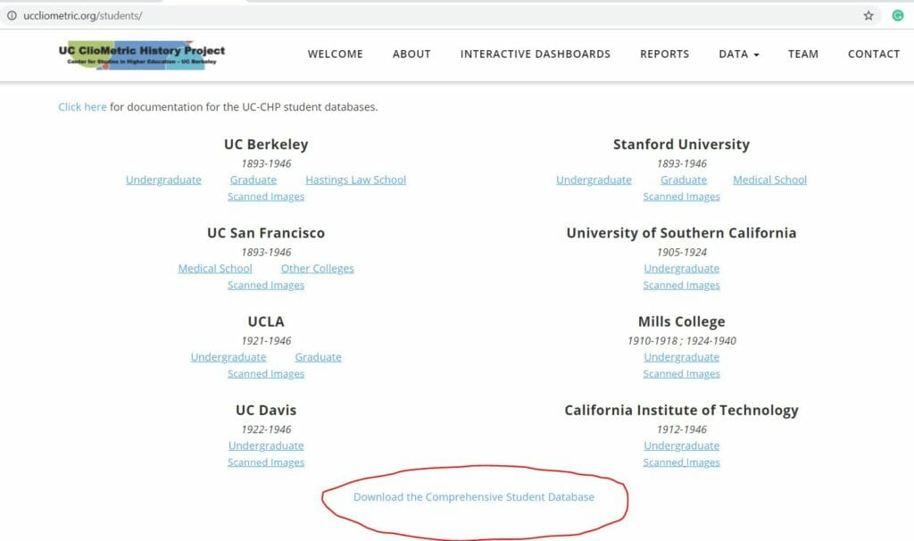Open the WELCOME menu item
914x541 pixels.
tap(335, 54)
